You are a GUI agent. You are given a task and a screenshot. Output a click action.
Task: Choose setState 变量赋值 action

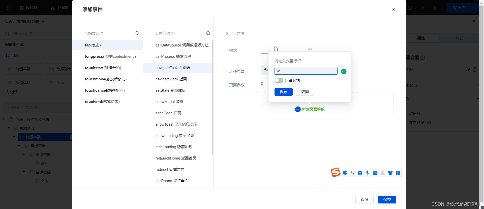click(177, 90)
